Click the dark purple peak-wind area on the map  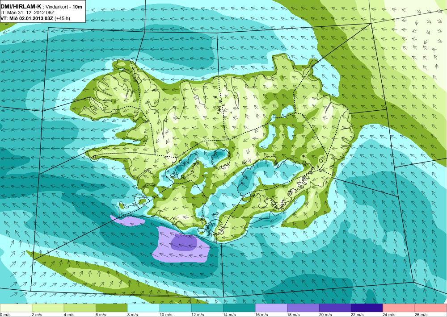click(184, 243)
